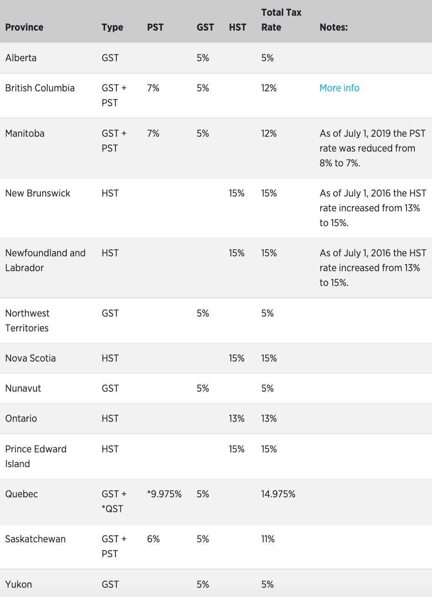Viewport: 432px width, 597px height.
Task: Click the Total Tax Rate header
Action: coord(281,19)
